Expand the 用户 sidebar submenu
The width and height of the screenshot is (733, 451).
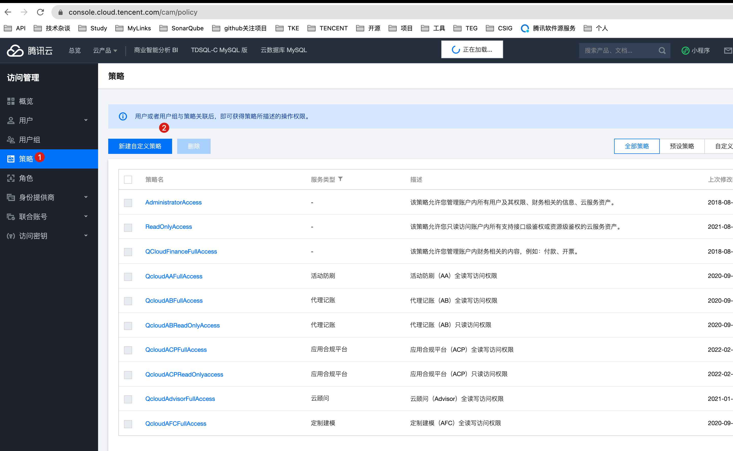point(86,120)
